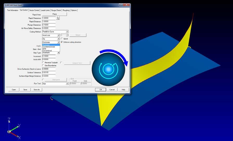Enable the Reverse Toolpath checkbox
Screen dimensions: 233x141
(x=43, y=63)
